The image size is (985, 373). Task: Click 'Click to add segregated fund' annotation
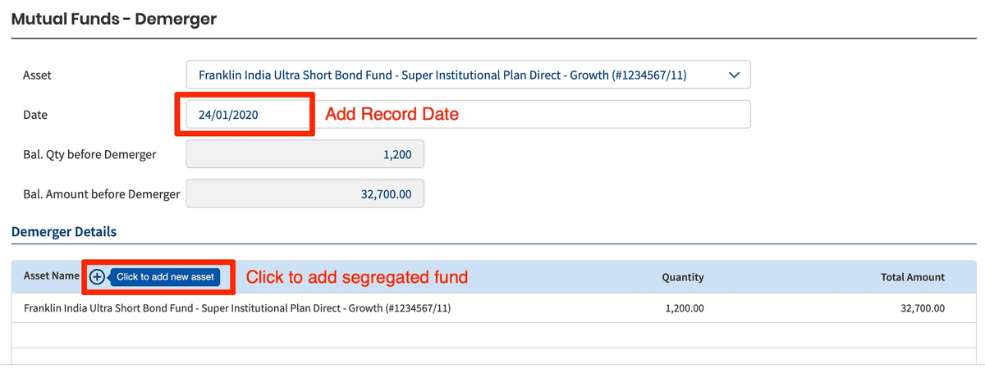click(x=357, y=277)
